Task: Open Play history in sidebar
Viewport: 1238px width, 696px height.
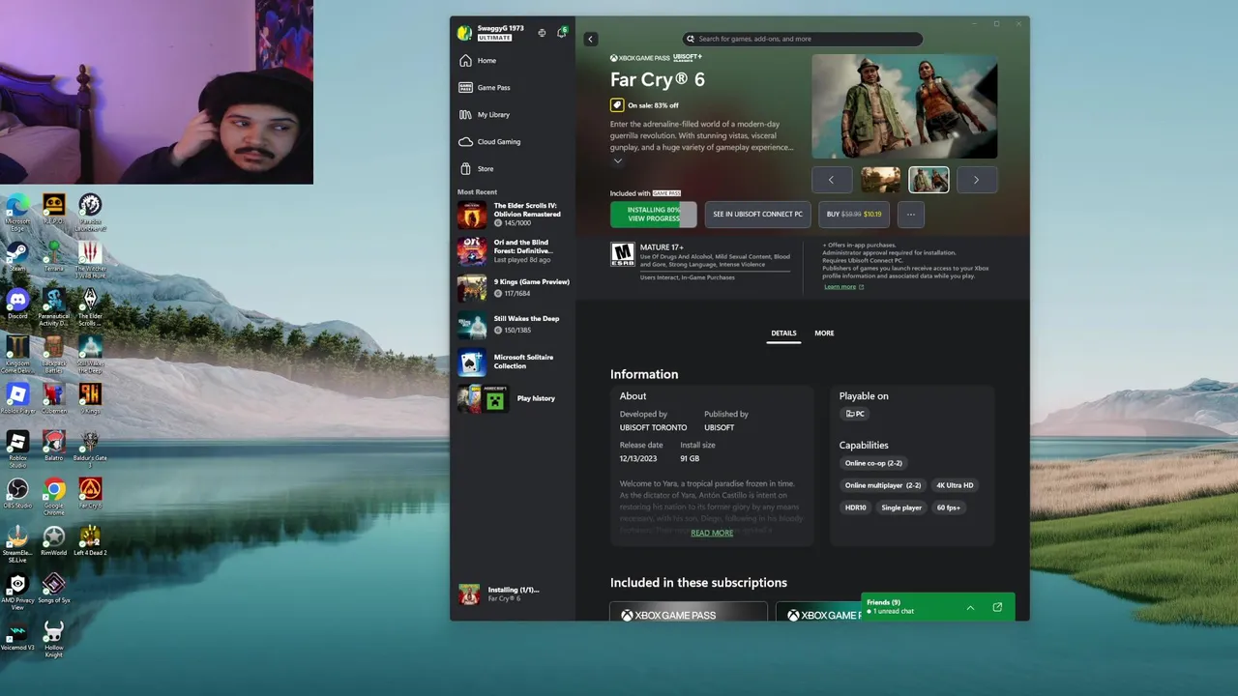Action: pos(513,398)
